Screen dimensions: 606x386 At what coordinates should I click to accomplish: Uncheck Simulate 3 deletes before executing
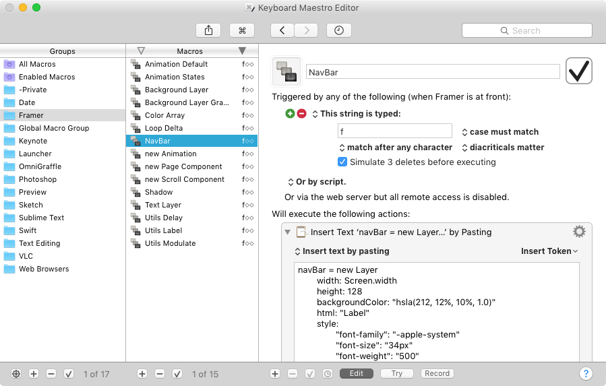342,162
